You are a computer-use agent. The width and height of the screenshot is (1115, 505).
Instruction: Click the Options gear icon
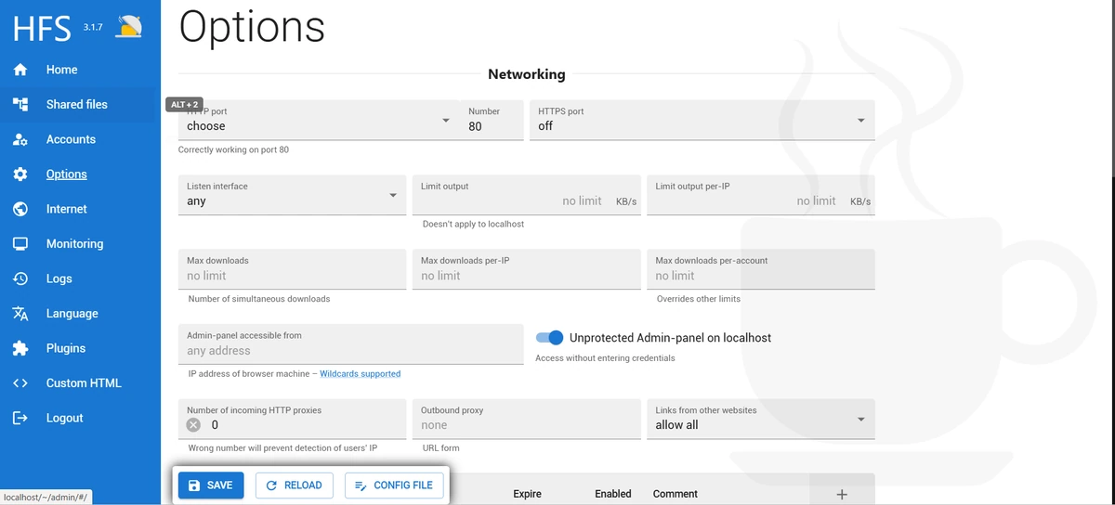point(20,174)
